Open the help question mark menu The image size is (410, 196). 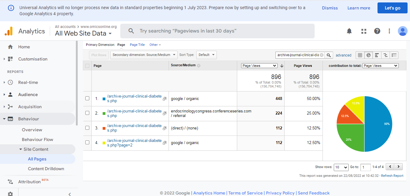point(377,31)
